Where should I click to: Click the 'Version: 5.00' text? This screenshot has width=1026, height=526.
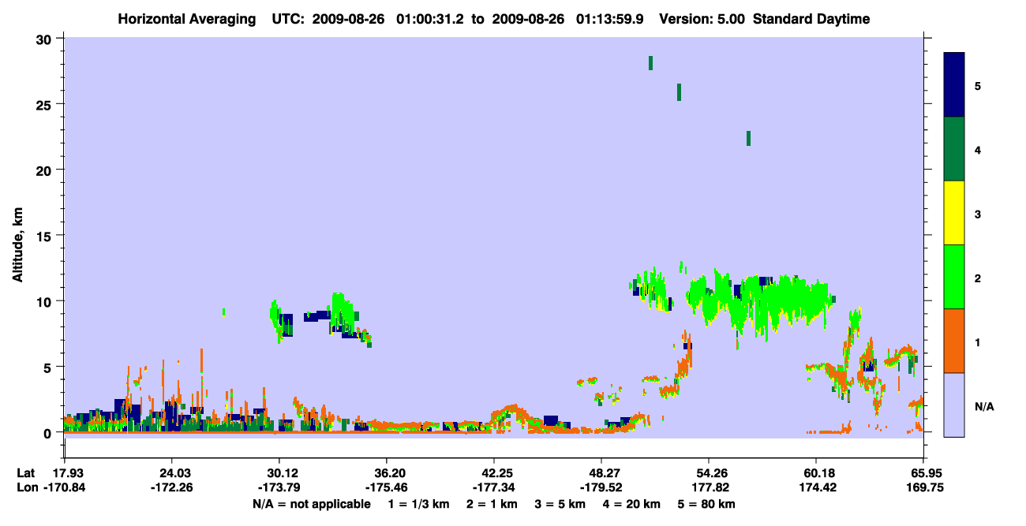tap(702, 19)
